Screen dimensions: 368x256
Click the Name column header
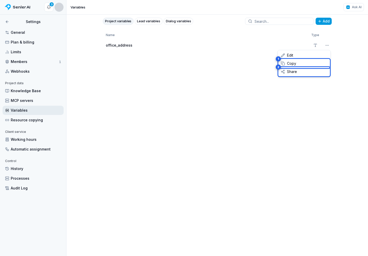(110, 35)
